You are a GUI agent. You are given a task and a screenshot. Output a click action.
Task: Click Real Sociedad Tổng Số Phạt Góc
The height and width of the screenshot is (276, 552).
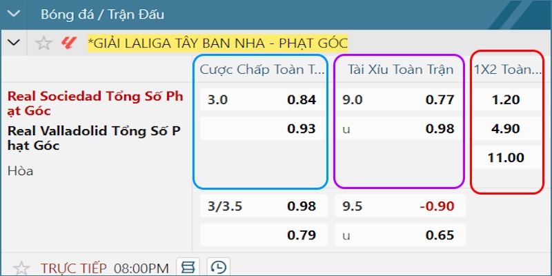click(95, 103)
